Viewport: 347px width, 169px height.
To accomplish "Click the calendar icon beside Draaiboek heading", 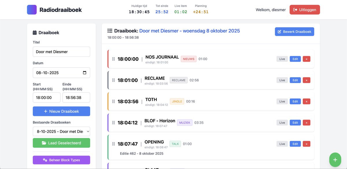I will (x=35, y=33).
